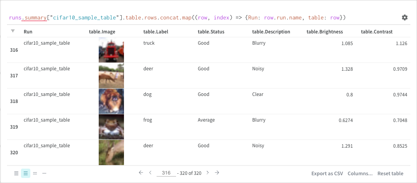Select the highlighted three-line row height
417x183 pixels.
click(x=26, y=173)
